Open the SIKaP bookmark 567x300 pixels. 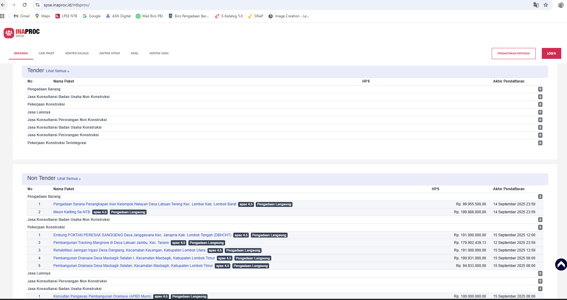coord(255,16)
